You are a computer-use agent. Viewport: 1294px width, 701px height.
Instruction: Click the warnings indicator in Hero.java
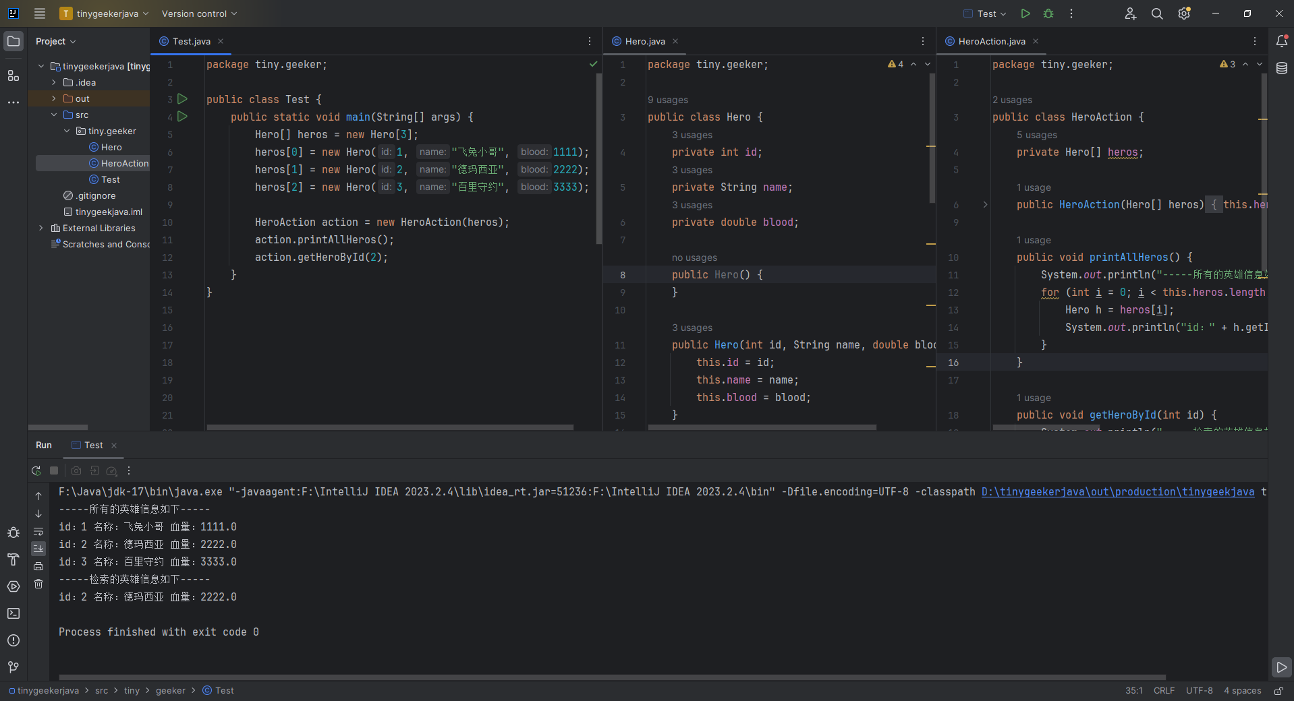coord(896,64)
